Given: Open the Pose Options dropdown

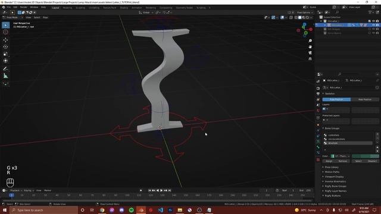Looking at the screenshot, I should (x=305, y=12).
